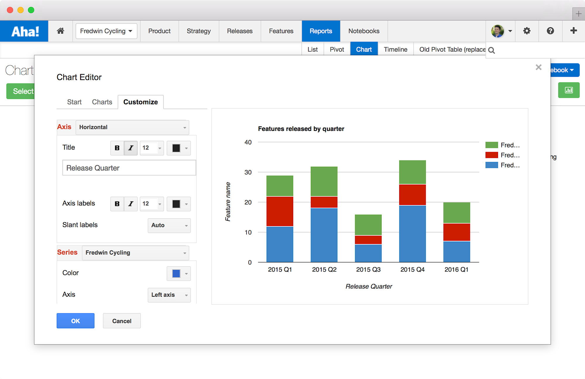Click the Cancel button
The height and width of the screenshot is (379, 585).
point(121,321)
